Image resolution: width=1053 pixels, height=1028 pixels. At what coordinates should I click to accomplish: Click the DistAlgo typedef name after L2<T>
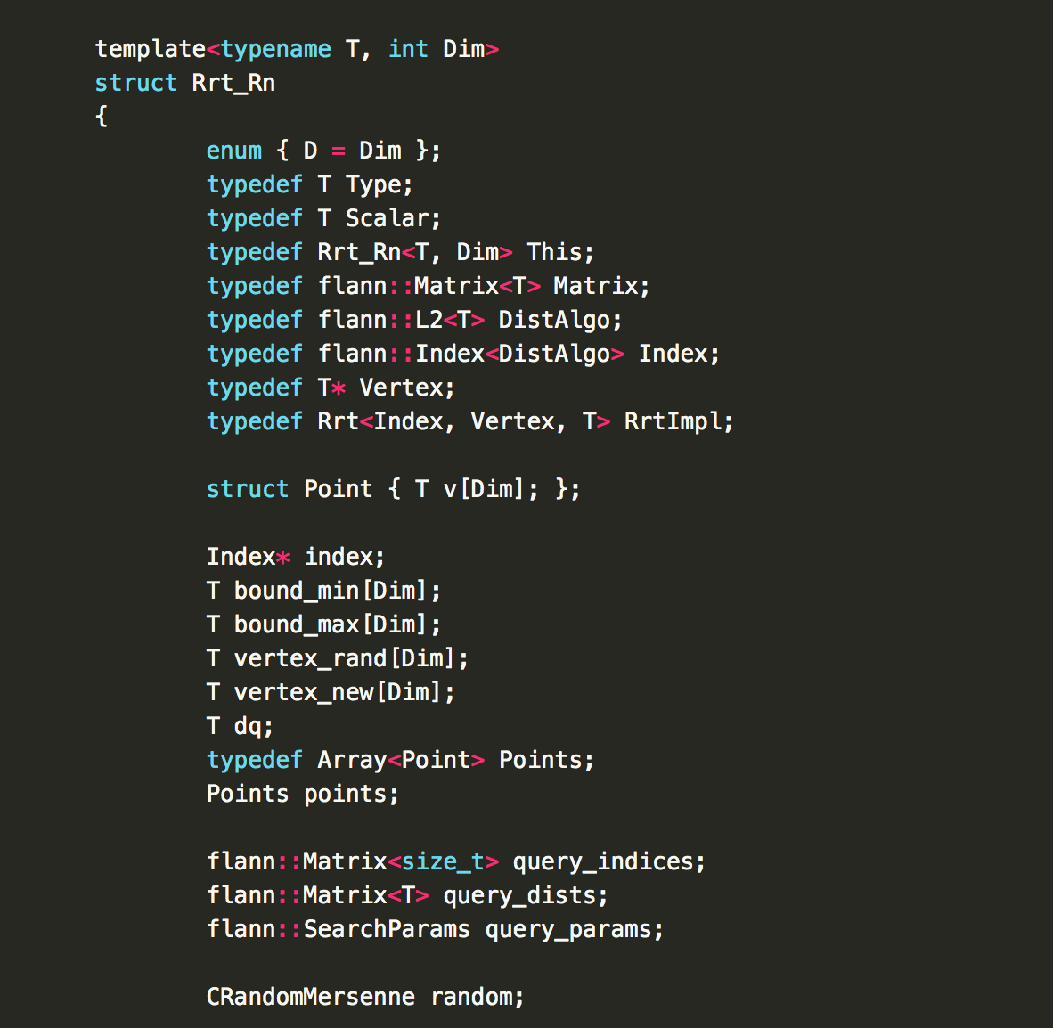coord(554,320)
